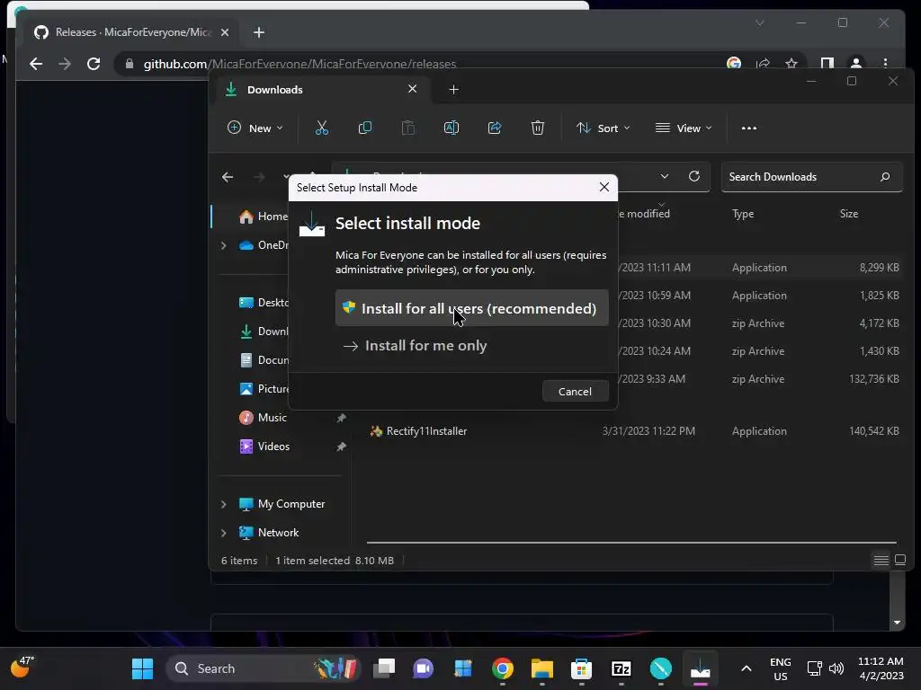The width and height of the screenshot is (921, 690).
Task: Click the Explorer back navigation arrow
Action: click(x=228, y=177)
